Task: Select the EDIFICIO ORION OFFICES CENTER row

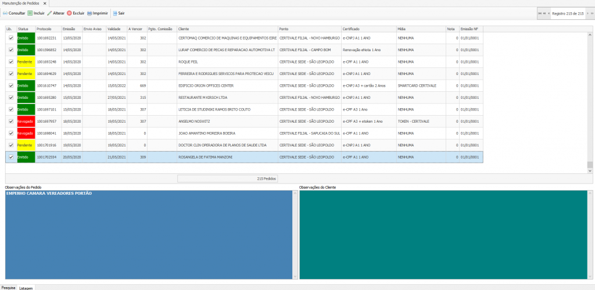Action: pos(227,85)
